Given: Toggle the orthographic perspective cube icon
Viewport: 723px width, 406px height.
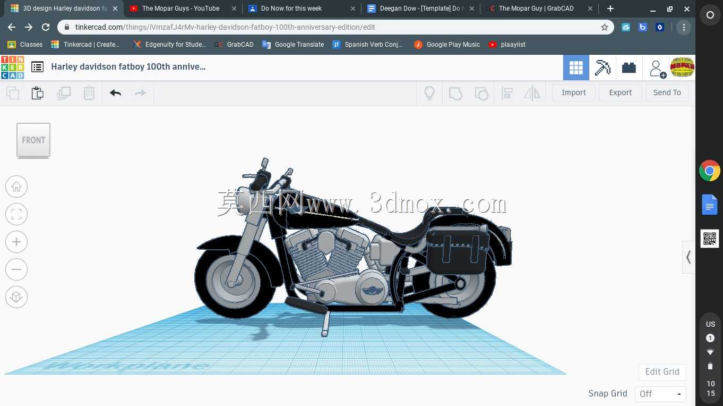Looking at the screenshot, I should coord(16,297).
